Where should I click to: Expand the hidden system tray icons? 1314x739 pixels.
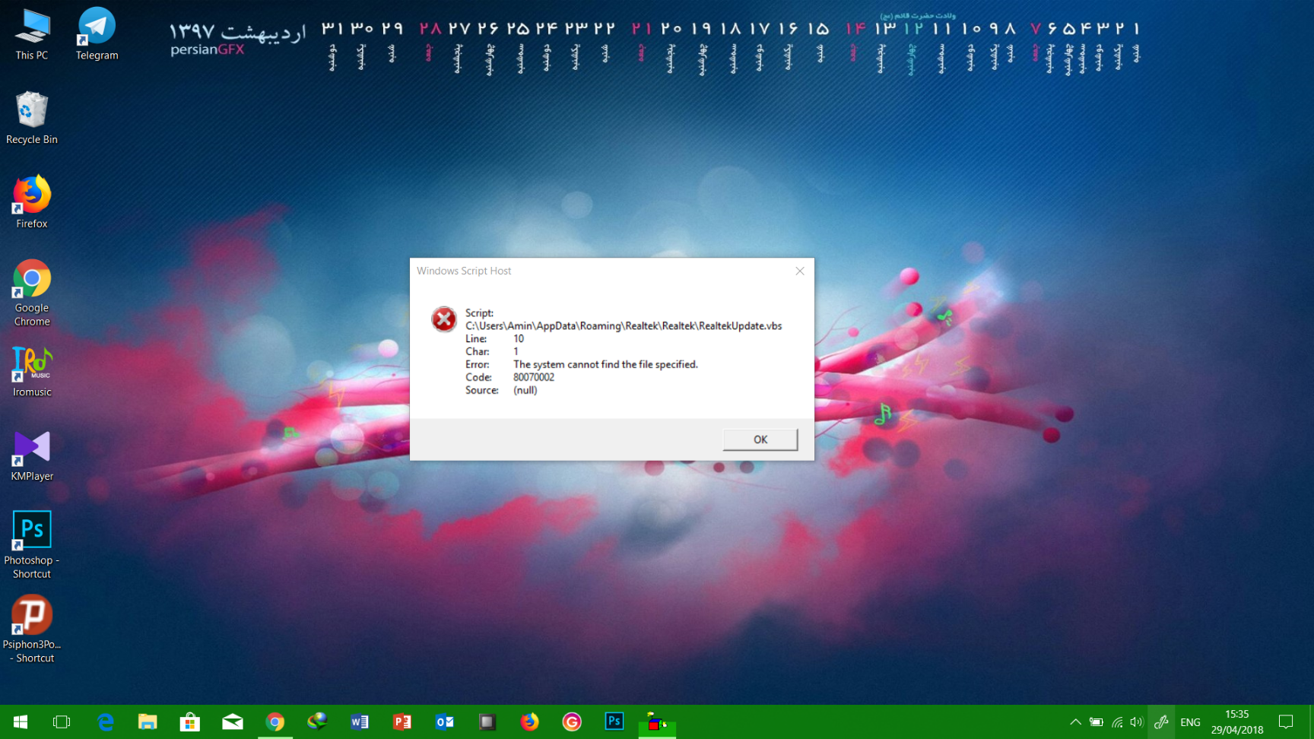tap(1076, 722)
